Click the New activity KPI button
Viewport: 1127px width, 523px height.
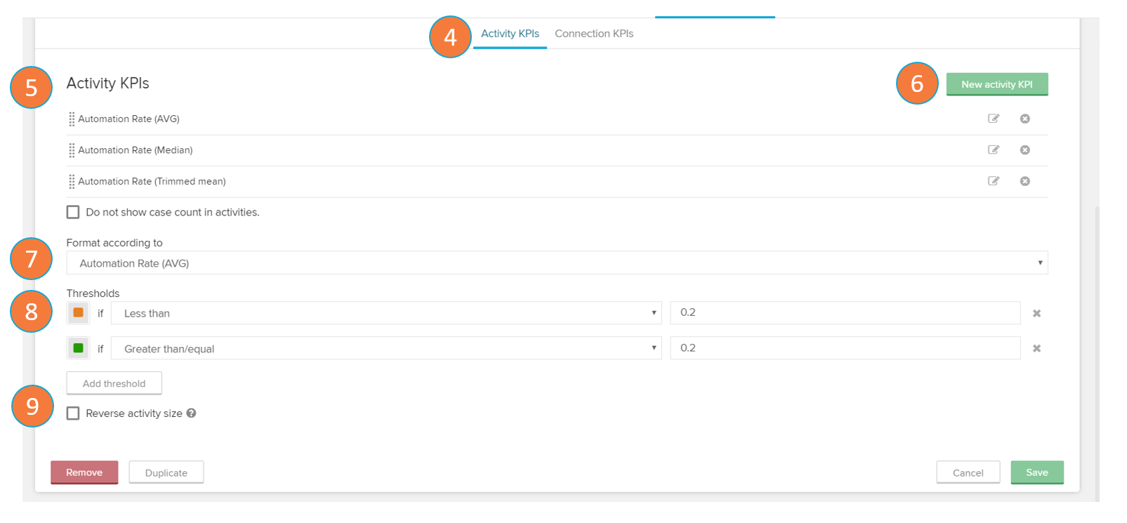click(996, 84)
